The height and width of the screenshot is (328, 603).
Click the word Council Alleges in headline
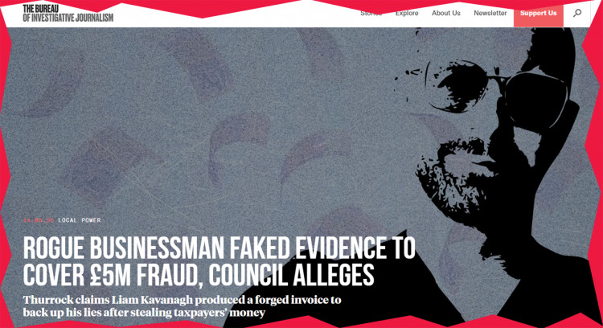pyautogui.click(x=292, y=275)
